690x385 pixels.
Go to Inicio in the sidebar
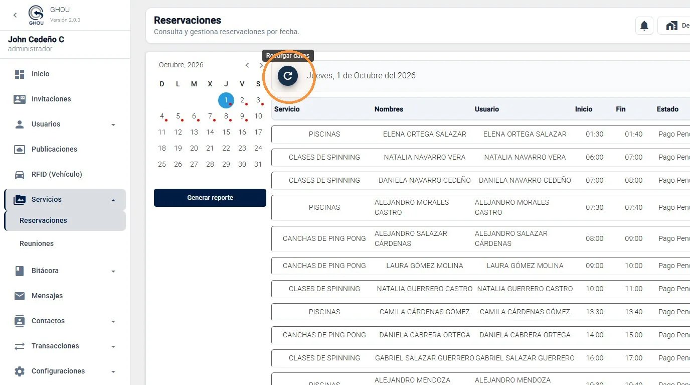pyautogui.click(x=41, y=74)
